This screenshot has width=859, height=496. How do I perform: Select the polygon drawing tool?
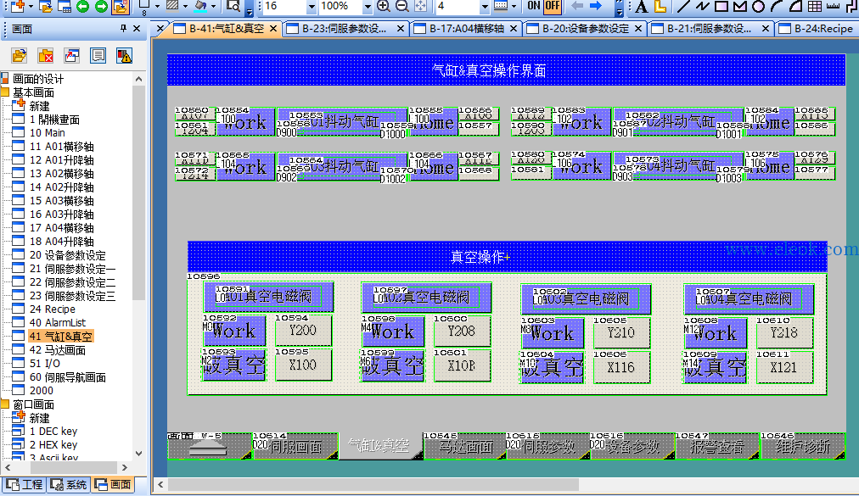click(x=740, y=7)
